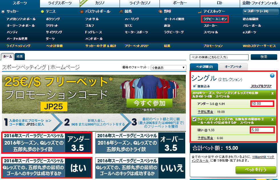
Task: Open eスポーツ sport link
Action: (249, 32)
